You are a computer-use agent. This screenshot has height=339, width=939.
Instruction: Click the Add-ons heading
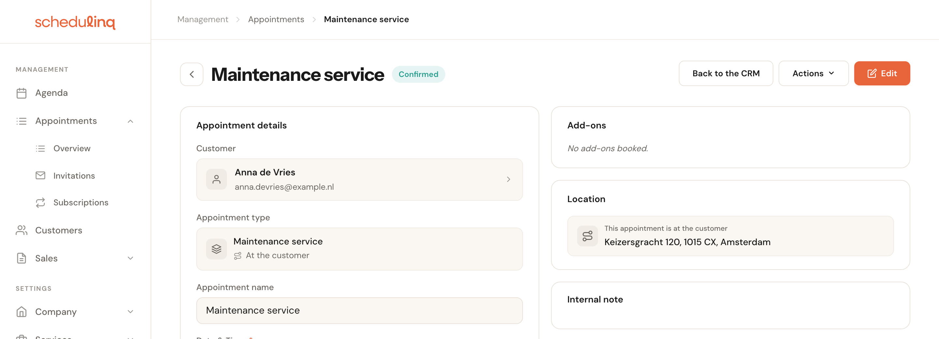[x=587, y=125]
